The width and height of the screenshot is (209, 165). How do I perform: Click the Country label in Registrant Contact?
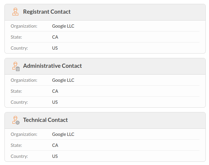(x=19, y=48)
